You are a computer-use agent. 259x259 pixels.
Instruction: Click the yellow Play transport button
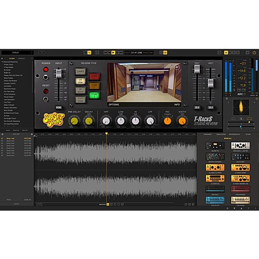pyautogui.click(x=113, y=52)
